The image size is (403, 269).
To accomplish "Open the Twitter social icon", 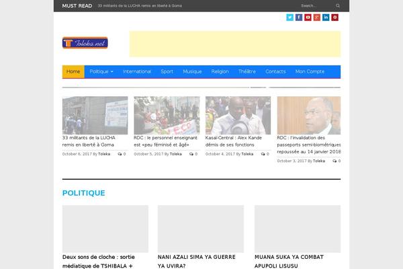I will (289, 17).
